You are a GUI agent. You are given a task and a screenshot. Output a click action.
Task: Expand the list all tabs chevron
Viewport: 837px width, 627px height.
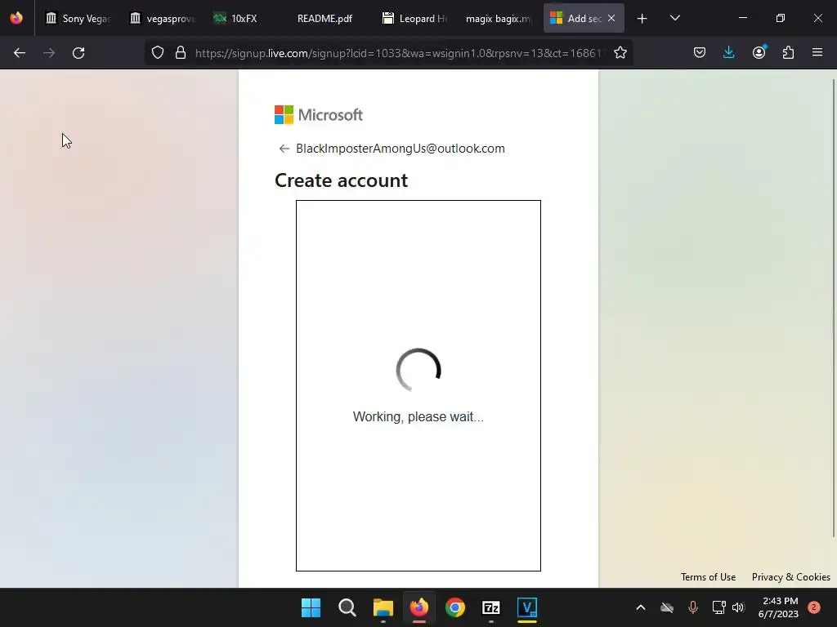click(x=674, y=18)
